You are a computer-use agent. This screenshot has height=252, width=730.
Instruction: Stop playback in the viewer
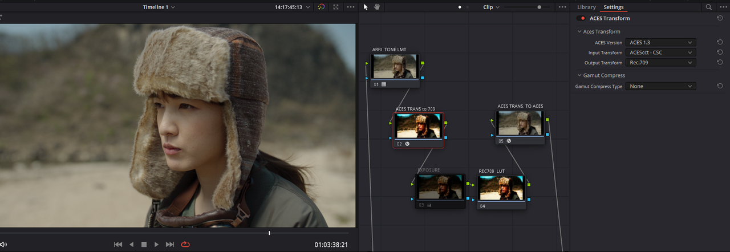coord(144,245)
